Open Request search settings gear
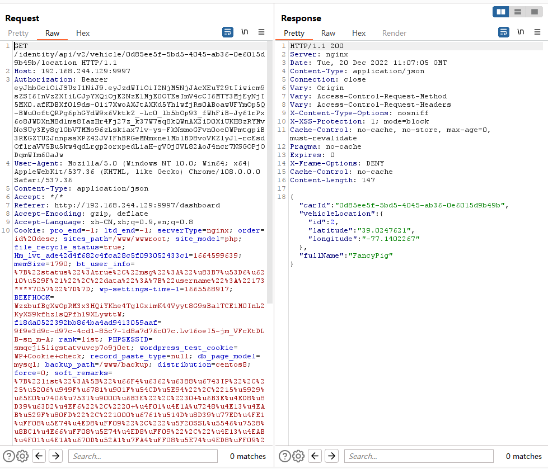 pos(22,456)
